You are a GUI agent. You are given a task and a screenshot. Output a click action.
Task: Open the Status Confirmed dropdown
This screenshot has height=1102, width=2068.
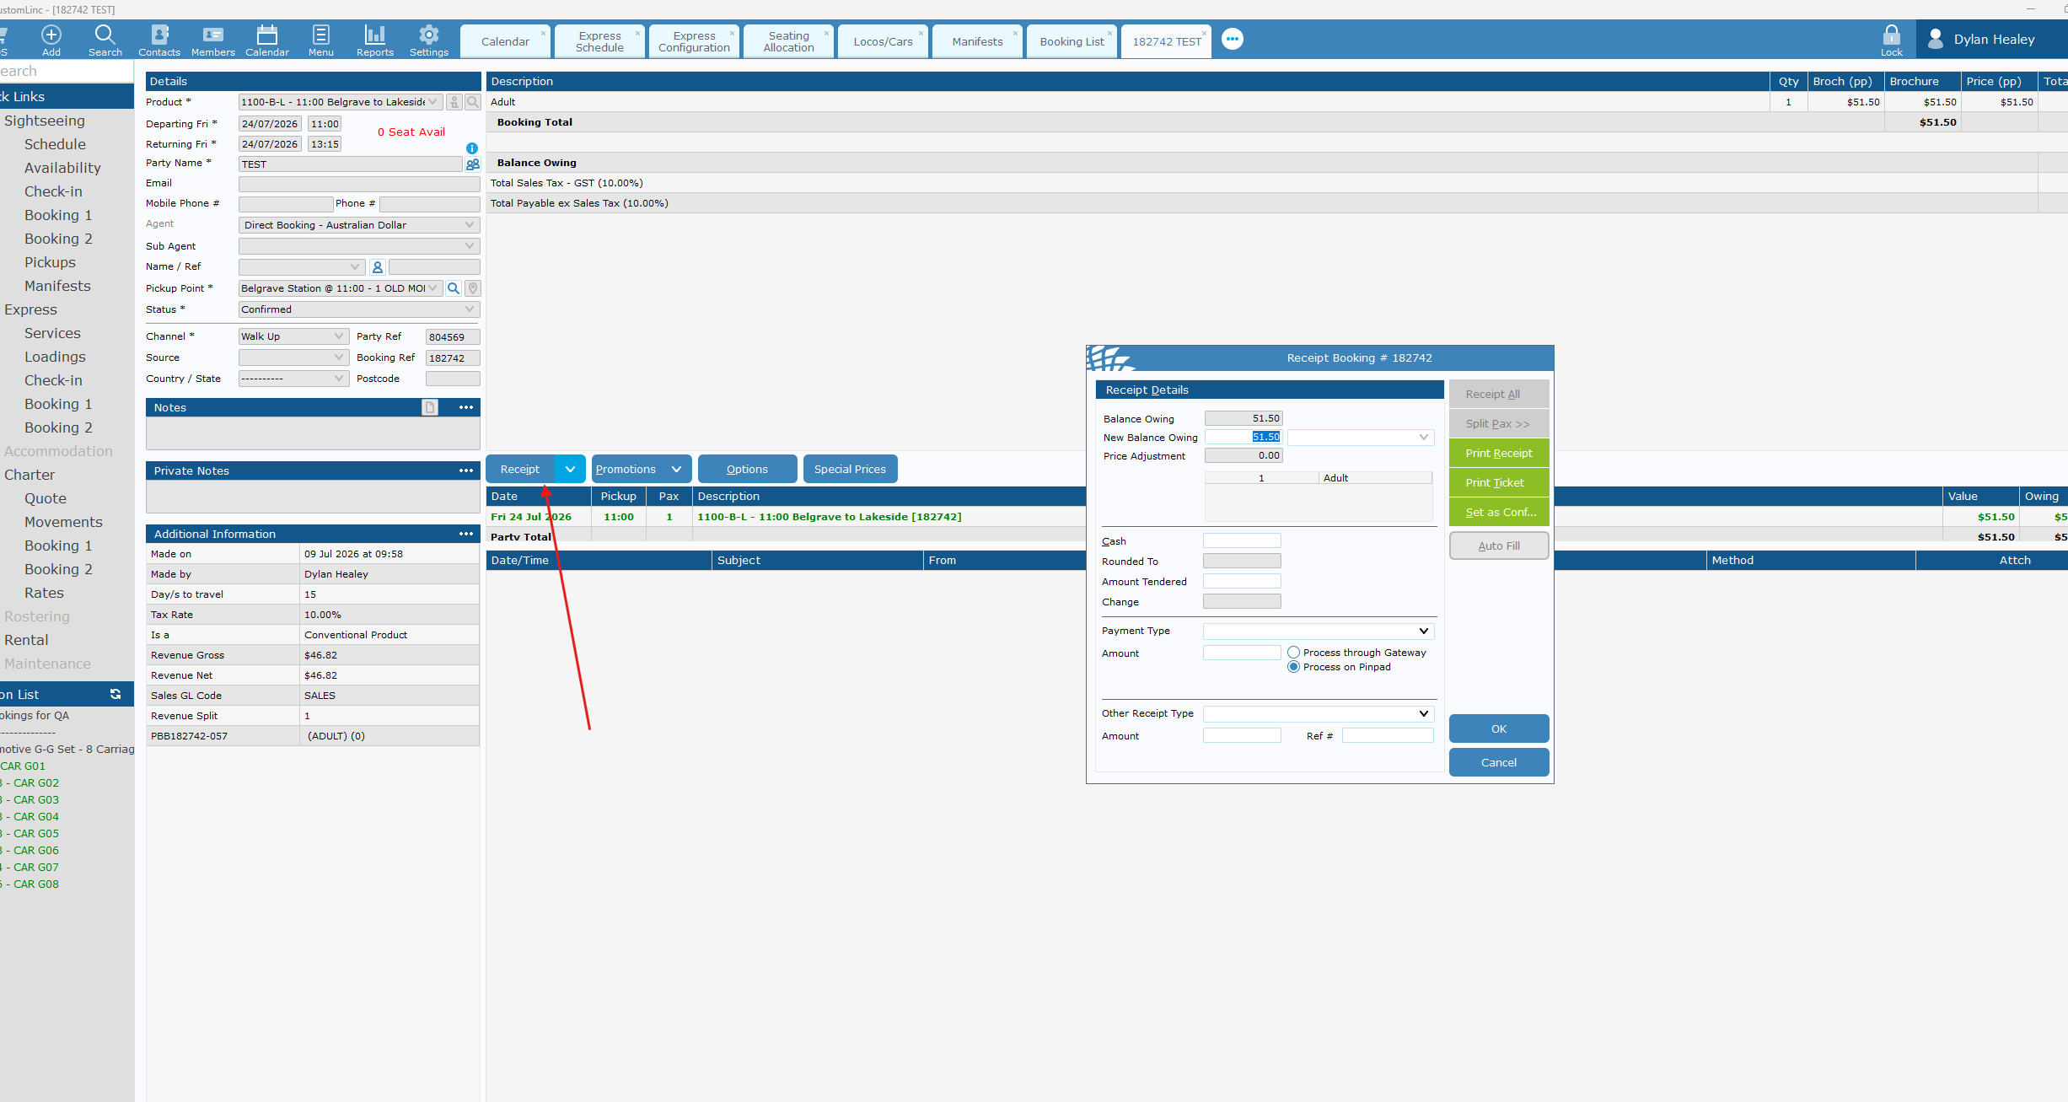[359, 309]
